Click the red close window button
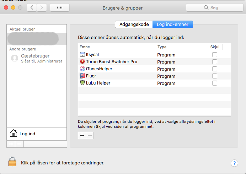Viewport: 246px width, 174px height. (6, 7)
